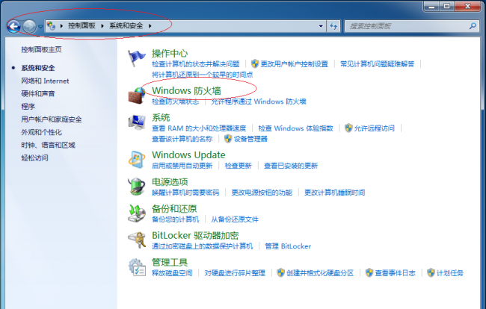
Task: Click 控制面板 in the address breadcrumb
Action: point(81,25)
